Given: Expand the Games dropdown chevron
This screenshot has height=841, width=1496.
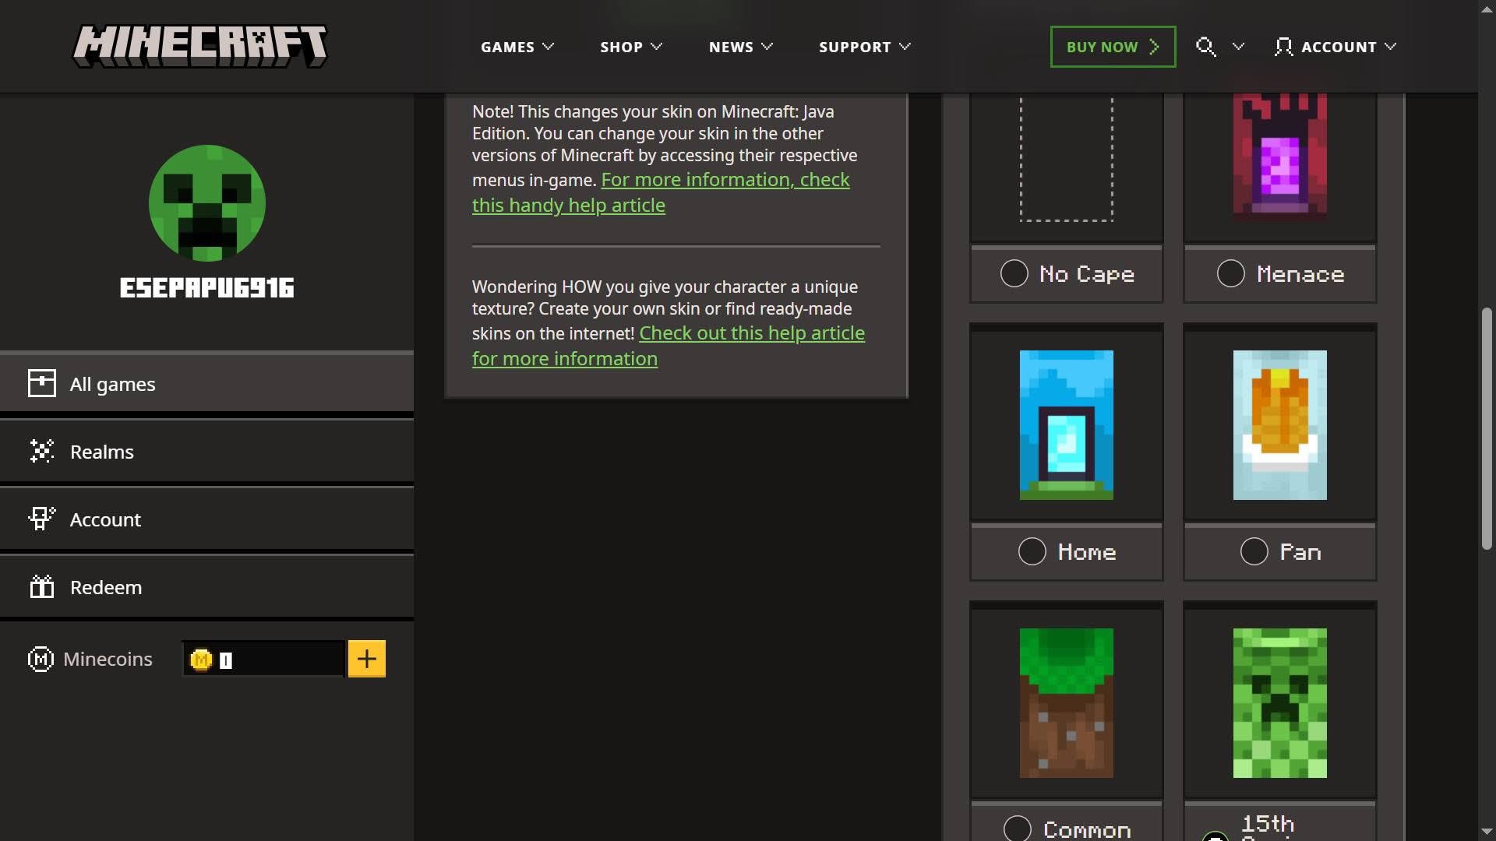Looking at the screenshot, I should click(549, 47).
